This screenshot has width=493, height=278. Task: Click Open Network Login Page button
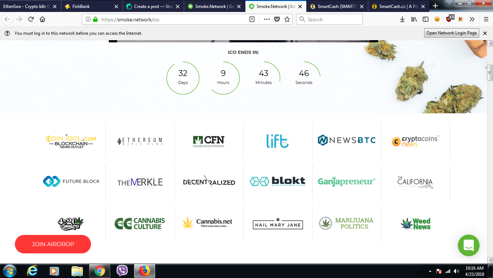click(452, 33)
